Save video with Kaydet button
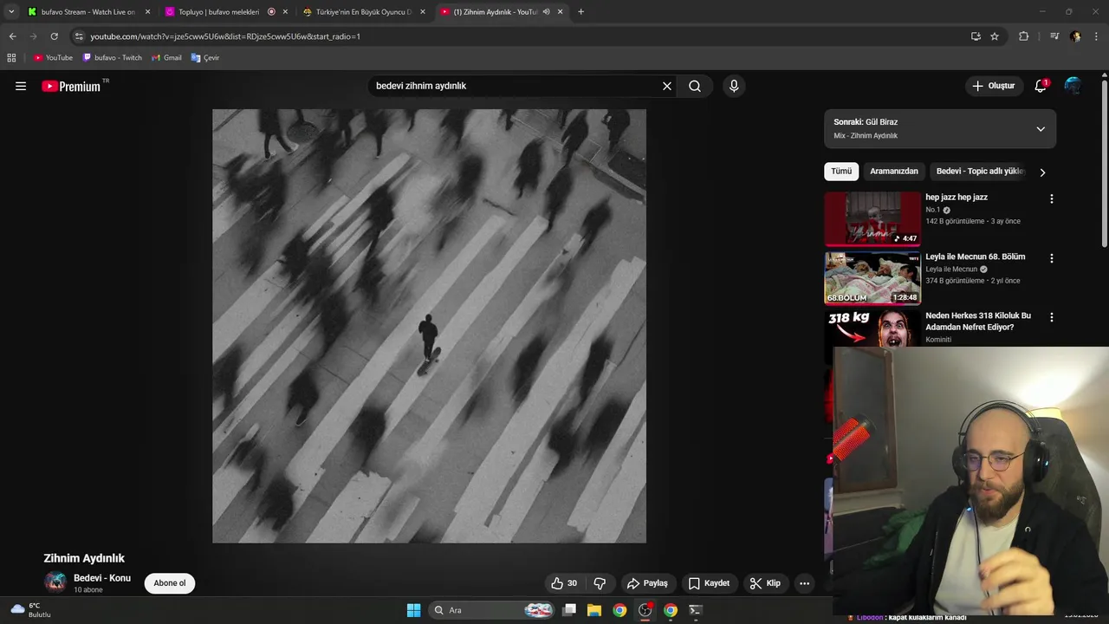This screenshot has height=624, width=1109. pos(709,583)
